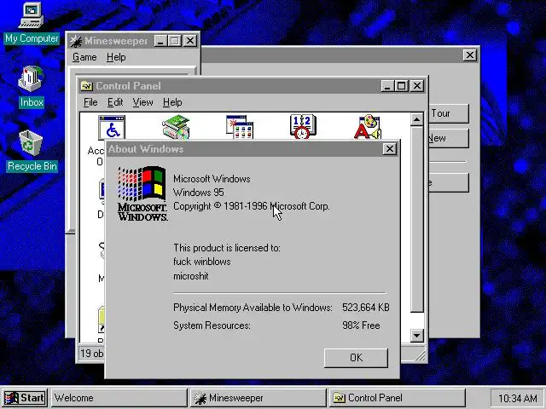The image size is (546, 409).
Task: Close the About Windows dialog
Action: [x=390, y=149]
